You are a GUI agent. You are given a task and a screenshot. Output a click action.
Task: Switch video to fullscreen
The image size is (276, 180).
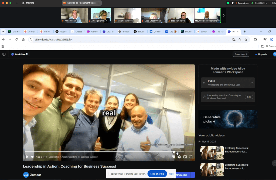tap(191, 157)
